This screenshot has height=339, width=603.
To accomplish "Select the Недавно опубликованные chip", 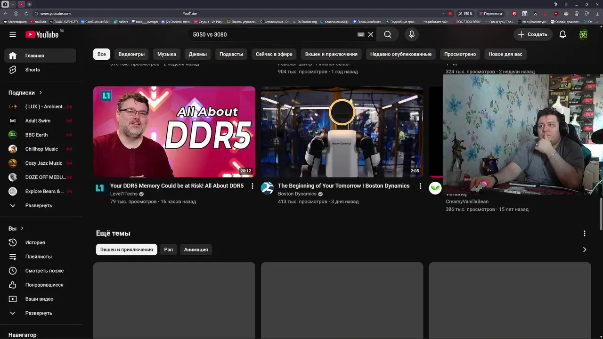I will (x=401, y=54).
